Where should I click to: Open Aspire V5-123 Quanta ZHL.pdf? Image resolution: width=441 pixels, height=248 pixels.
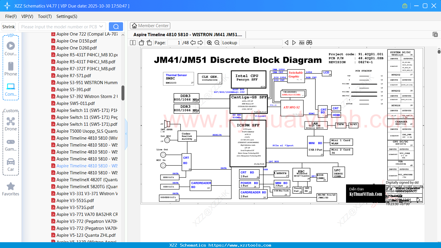pos(86,235)
